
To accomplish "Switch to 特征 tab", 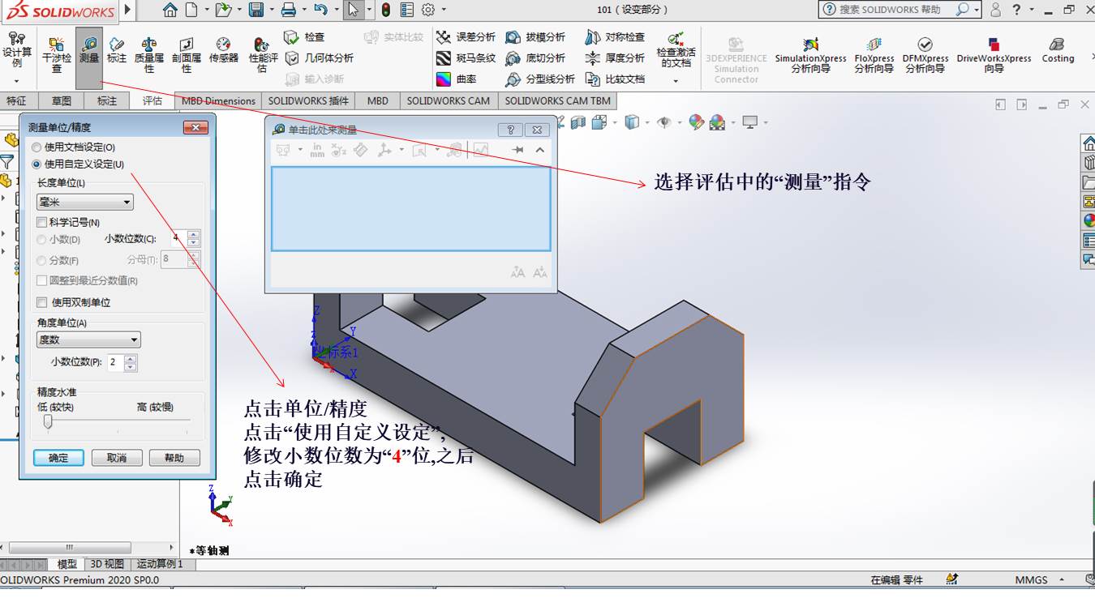I will coord(16,101).
